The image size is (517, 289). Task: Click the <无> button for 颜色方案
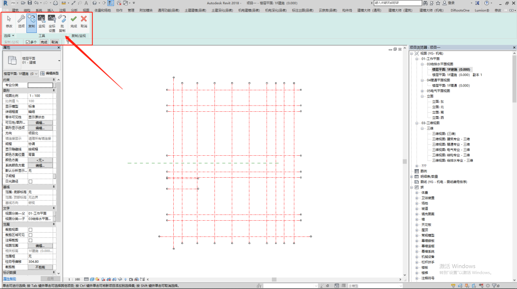tap(40, 160)
